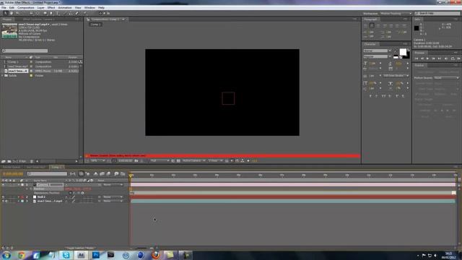The height and width of the screenshot is (260, 462).
Task: Click the Comp 1 breadcrumb button in the viewer
Action: (x=95, y=25)
